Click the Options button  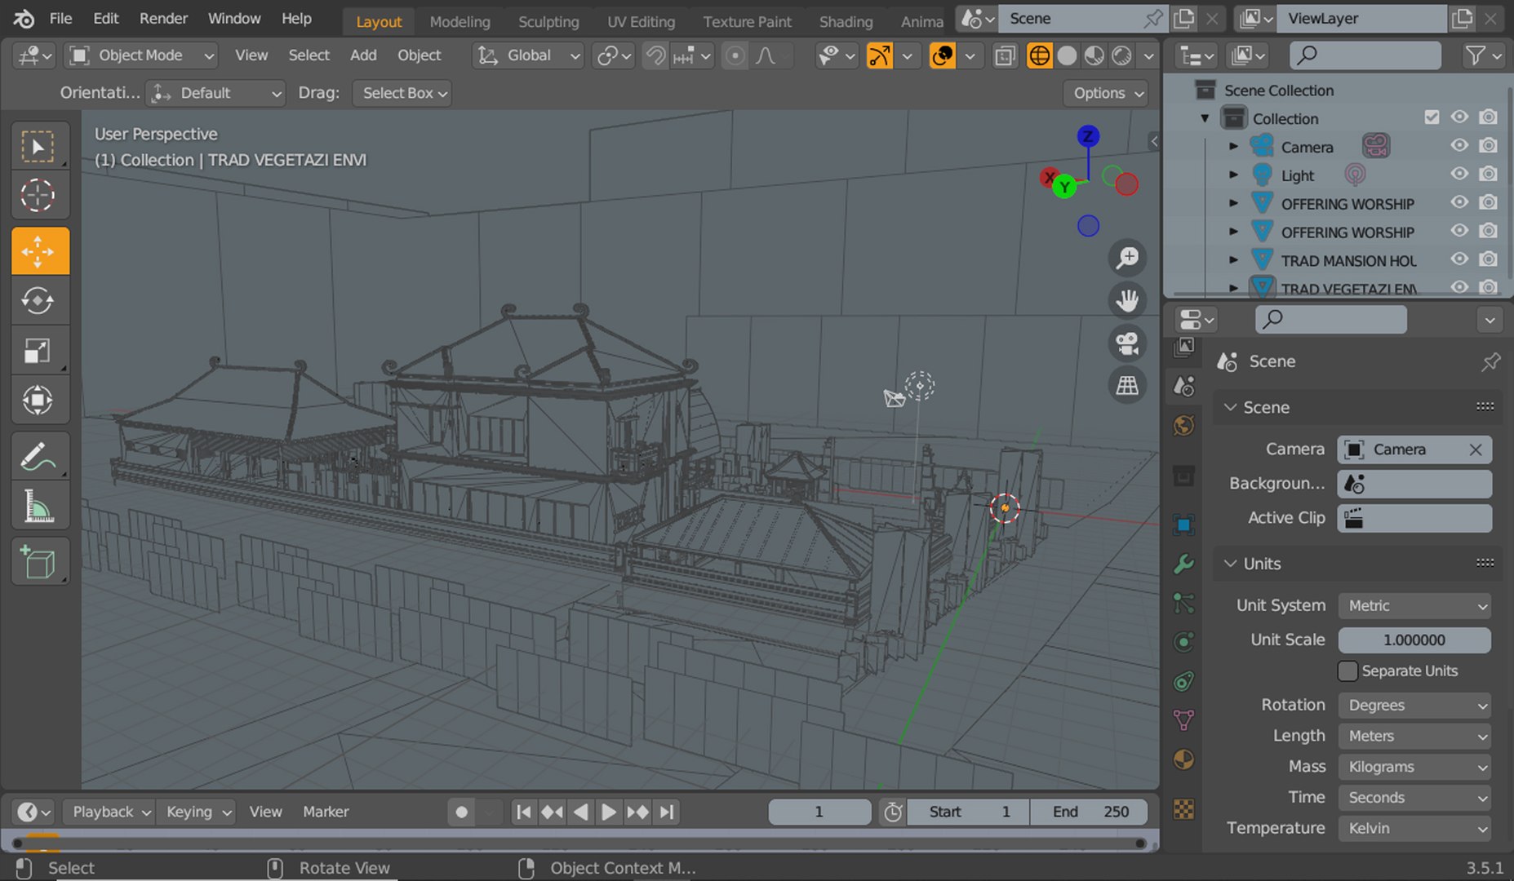1107,93
